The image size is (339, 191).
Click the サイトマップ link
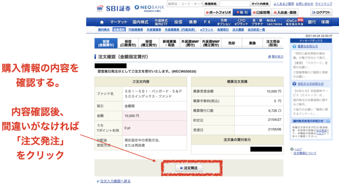click(323, 4)
